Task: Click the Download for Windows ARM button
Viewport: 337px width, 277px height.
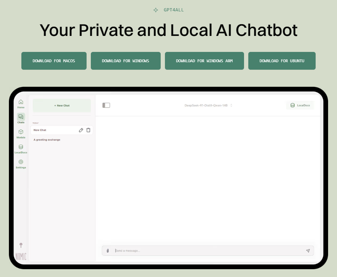Action: (204, 61)
